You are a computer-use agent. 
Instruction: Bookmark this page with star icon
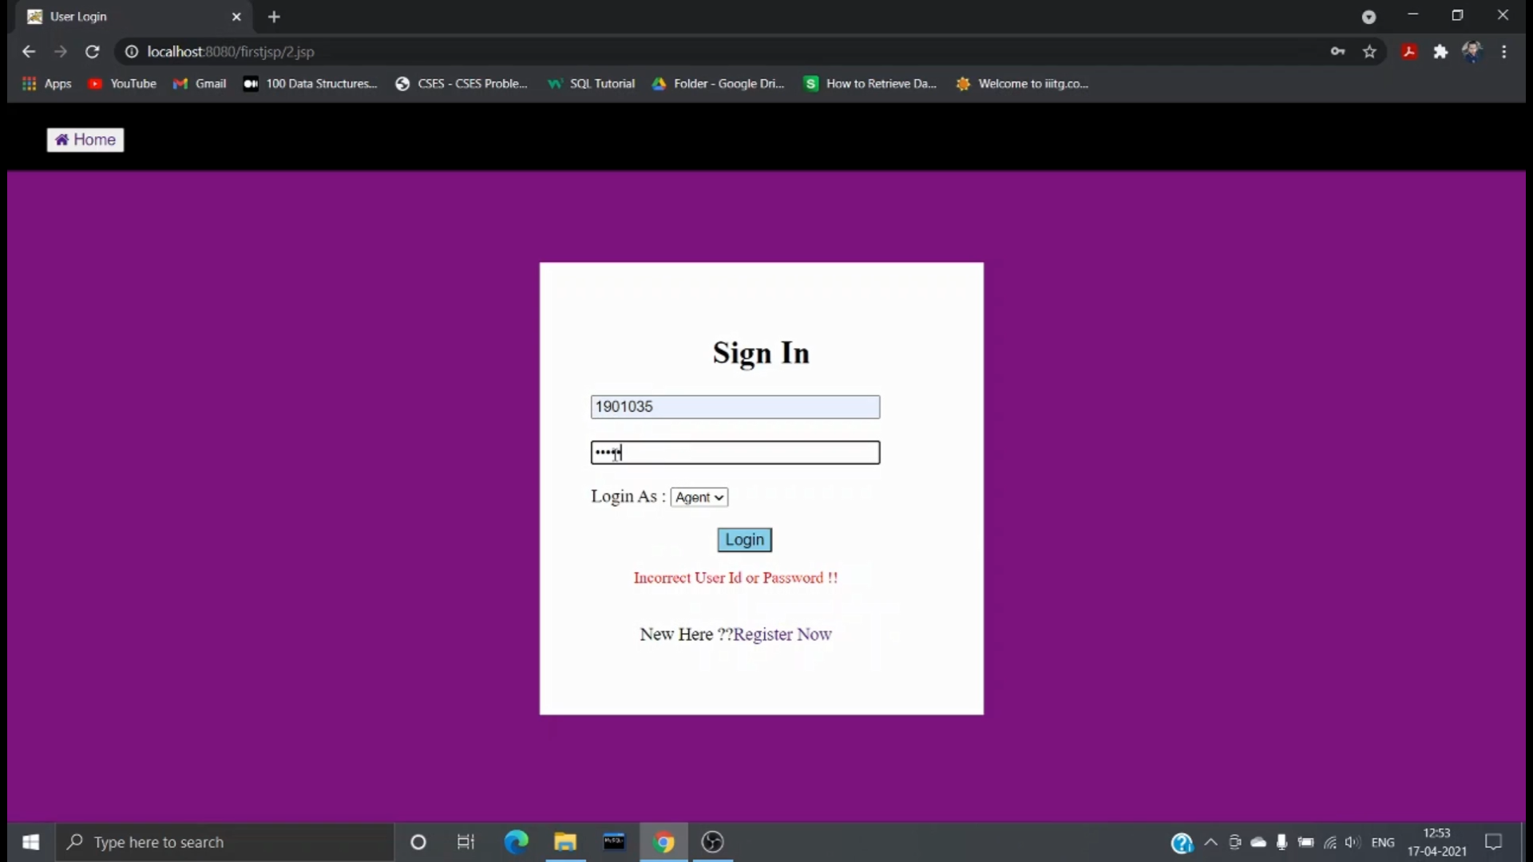coord(1370,52)
